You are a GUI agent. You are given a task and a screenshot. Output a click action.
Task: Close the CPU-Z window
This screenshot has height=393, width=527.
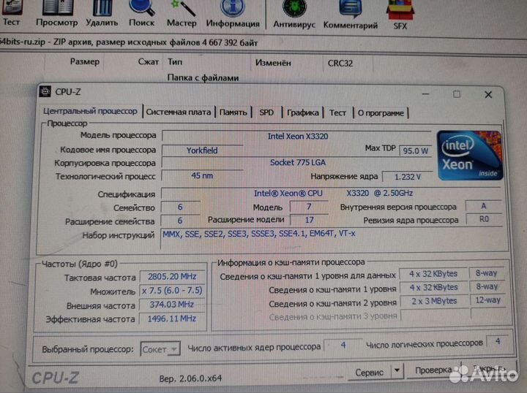coord(488,94)
